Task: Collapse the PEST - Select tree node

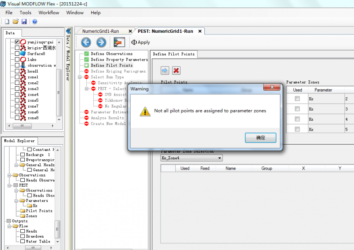Action: coord(86,89)
